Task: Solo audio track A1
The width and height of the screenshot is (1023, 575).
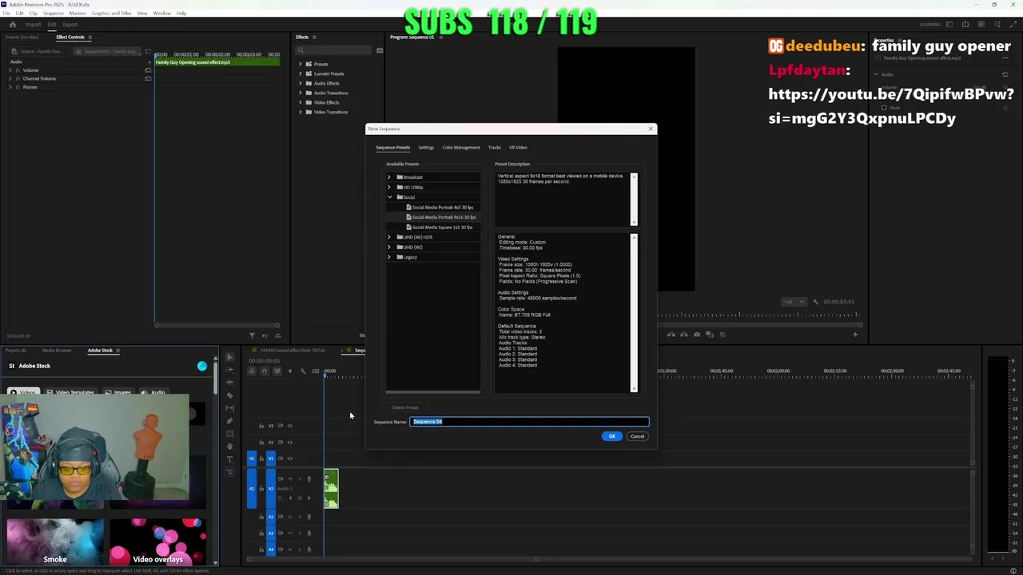Action: (300, 478)
